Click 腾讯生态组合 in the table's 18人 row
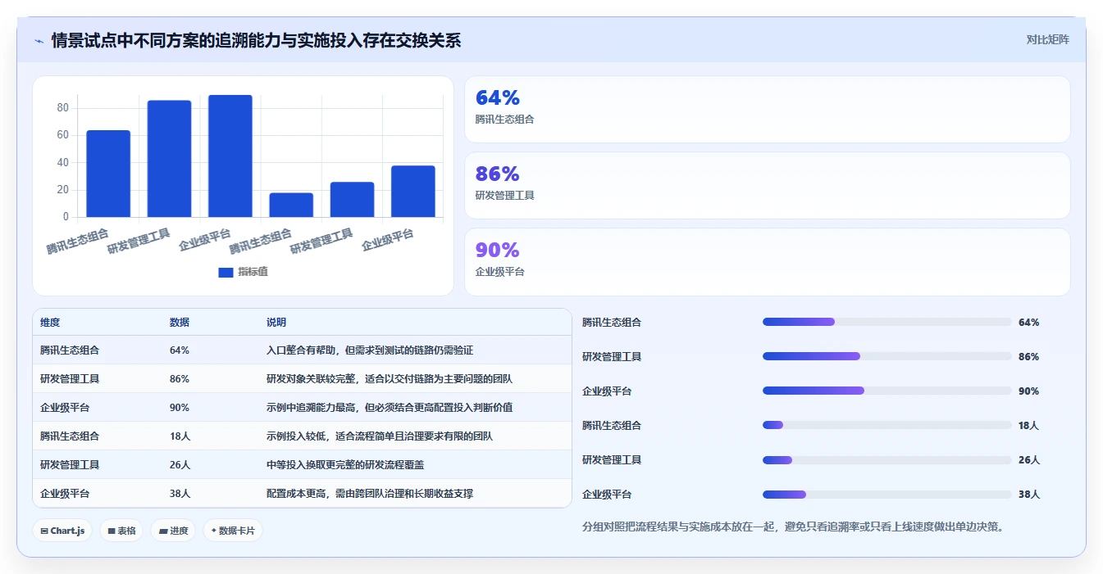The image size is (1103, 574). coord(70,436)
